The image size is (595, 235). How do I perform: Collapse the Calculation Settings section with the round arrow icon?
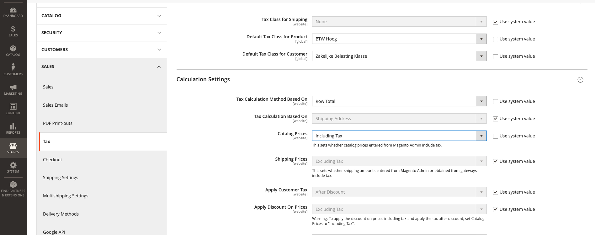pos(580,80)
